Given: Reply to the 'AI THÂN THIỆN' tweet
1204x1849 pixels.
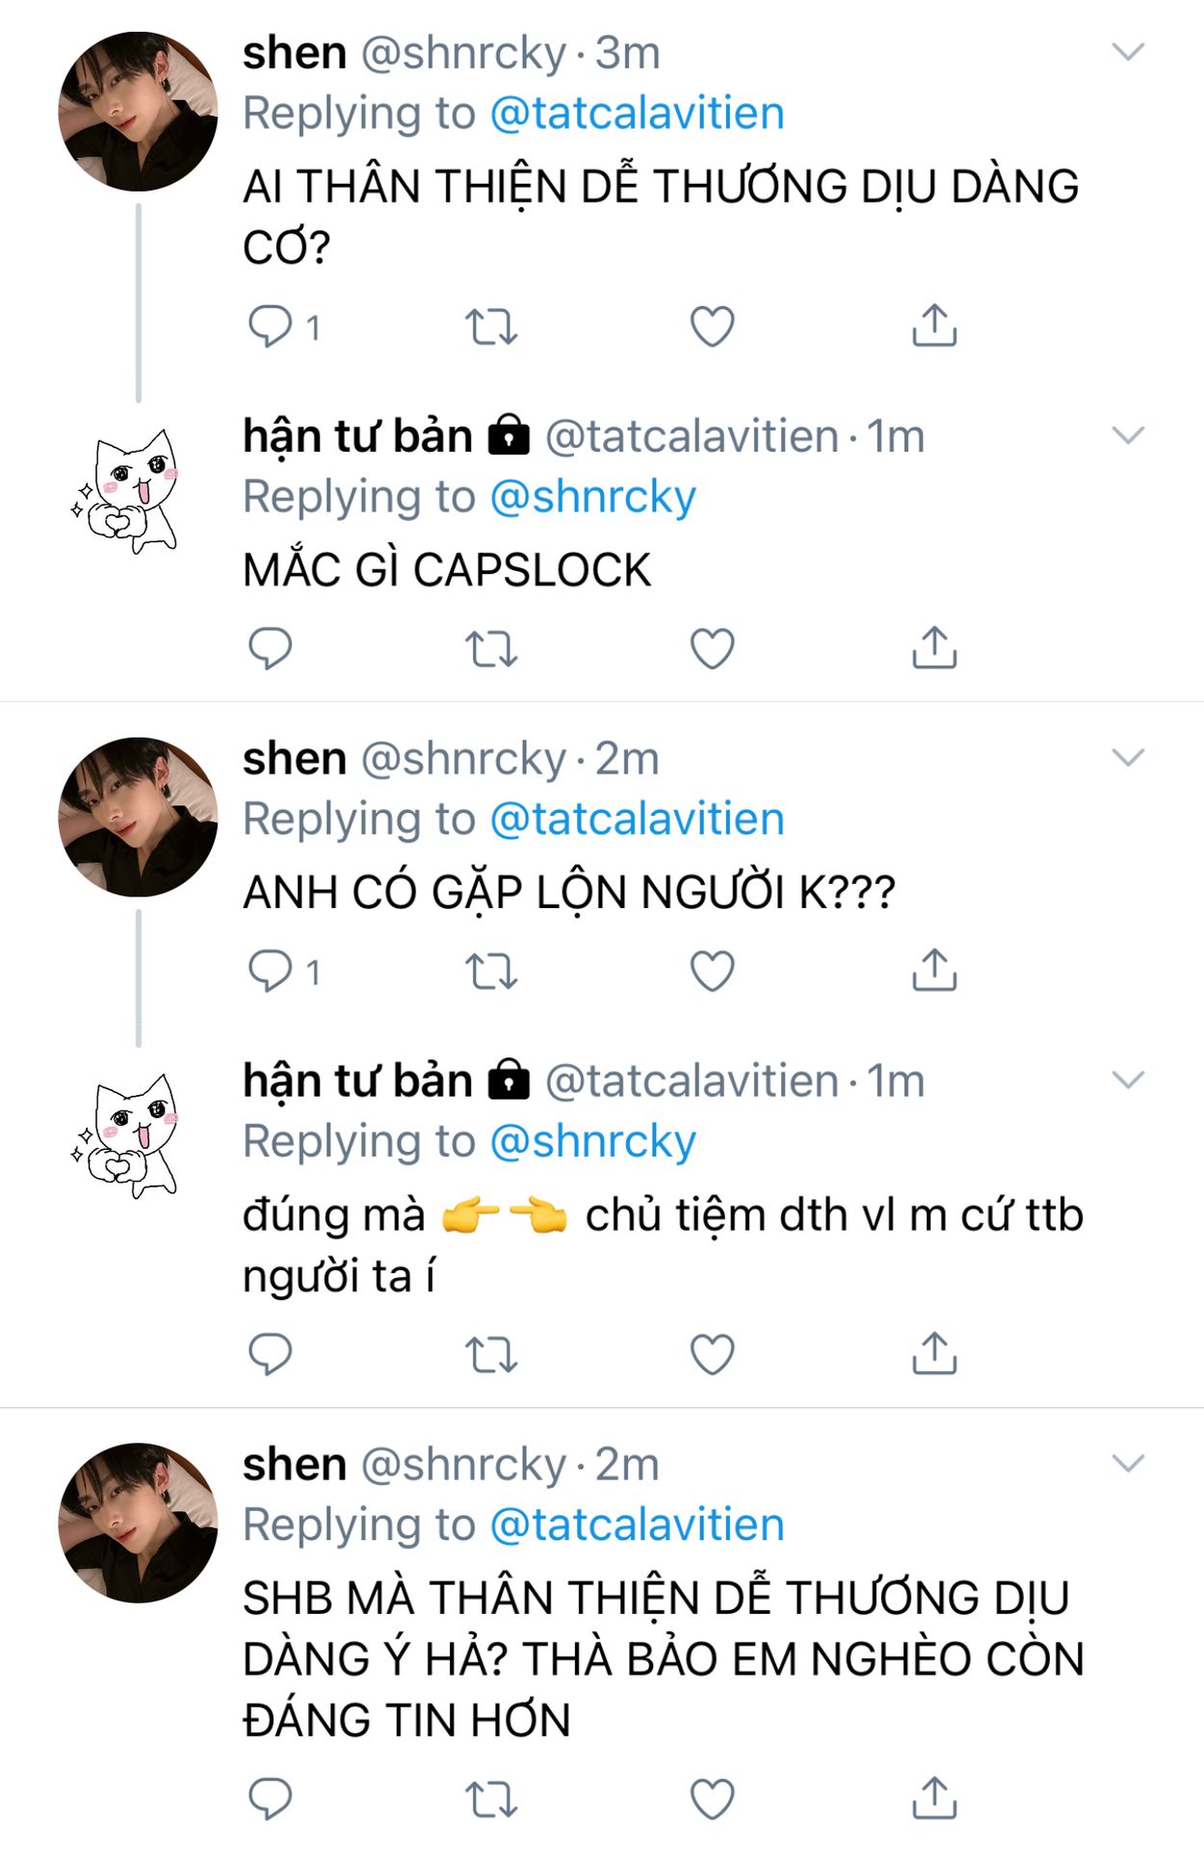Looking at the screenshot, I should click(x=271, y=326).
